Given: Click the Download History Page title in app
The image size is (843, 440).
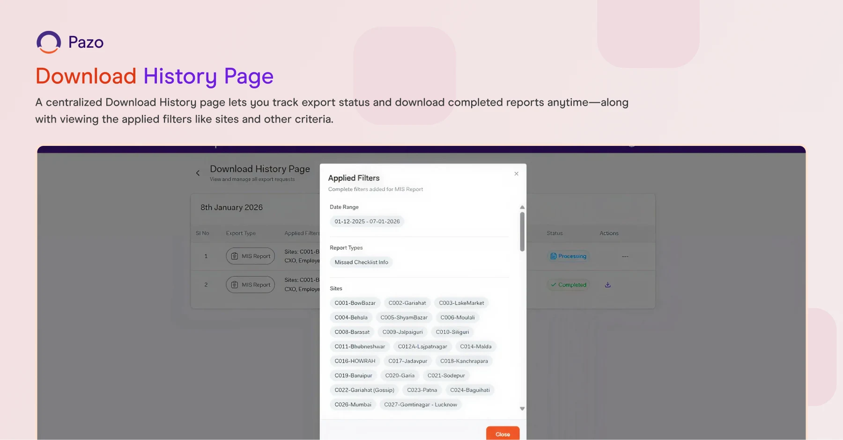Looking at the screenshot, I should 260,169.
